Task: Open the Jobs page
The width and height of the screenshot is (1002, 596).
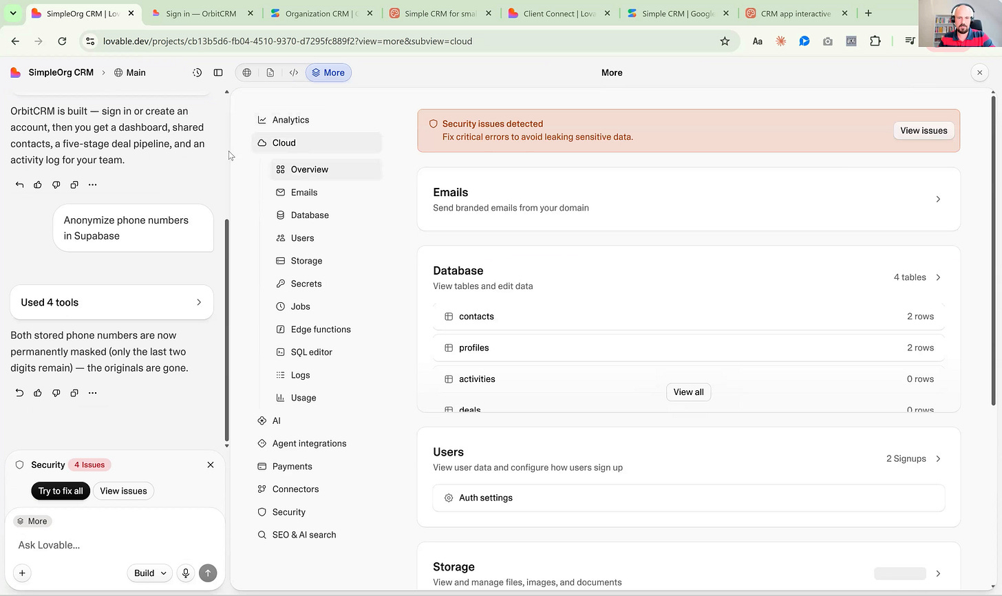Action: click(x=326, y=306)
